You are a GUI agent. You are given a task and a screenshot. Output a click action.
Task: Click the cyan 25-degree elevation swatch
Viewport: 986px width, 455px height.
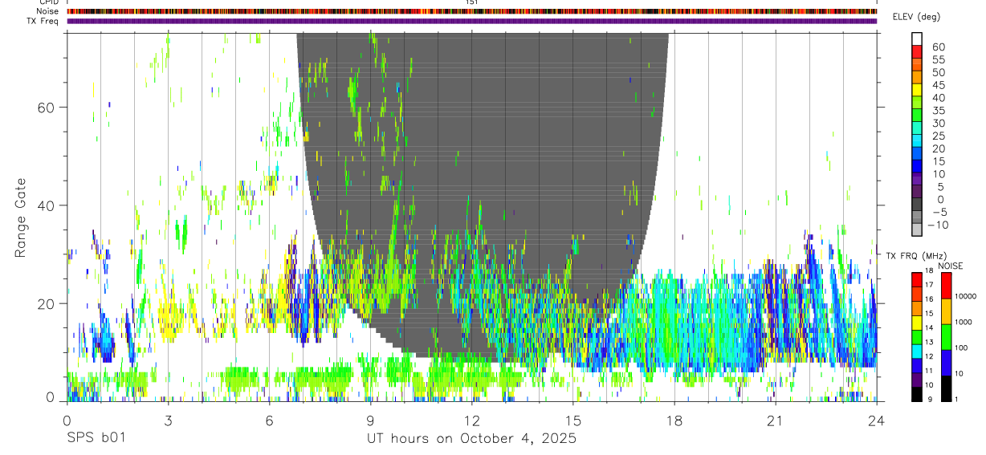917,141
